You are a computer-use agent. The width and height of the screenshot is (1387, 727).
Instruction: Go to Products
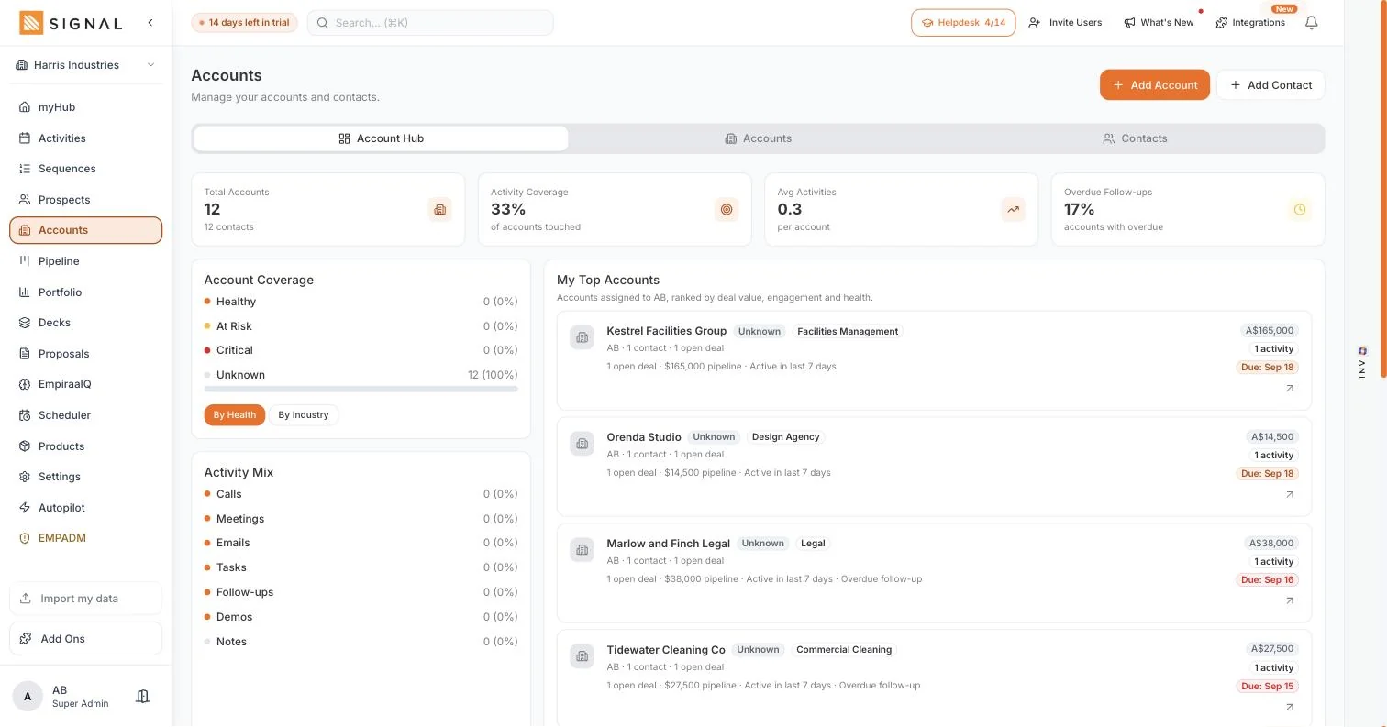click(86, 446)
